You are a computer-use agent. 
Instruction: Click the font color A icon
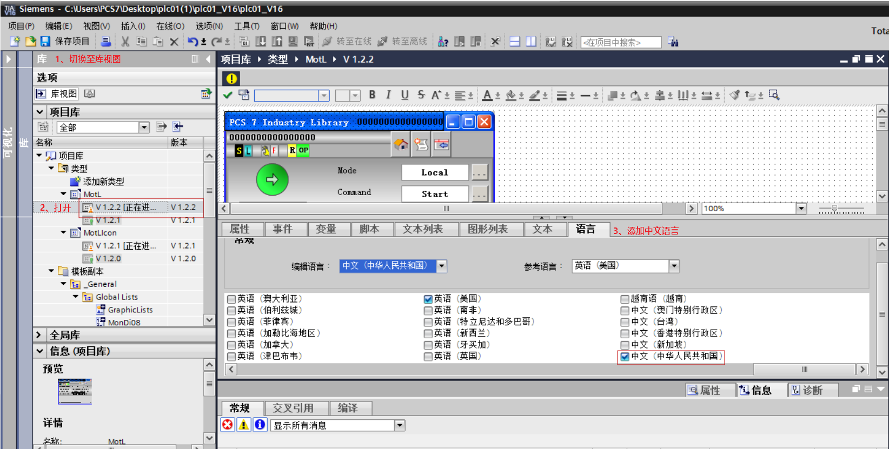487,96
